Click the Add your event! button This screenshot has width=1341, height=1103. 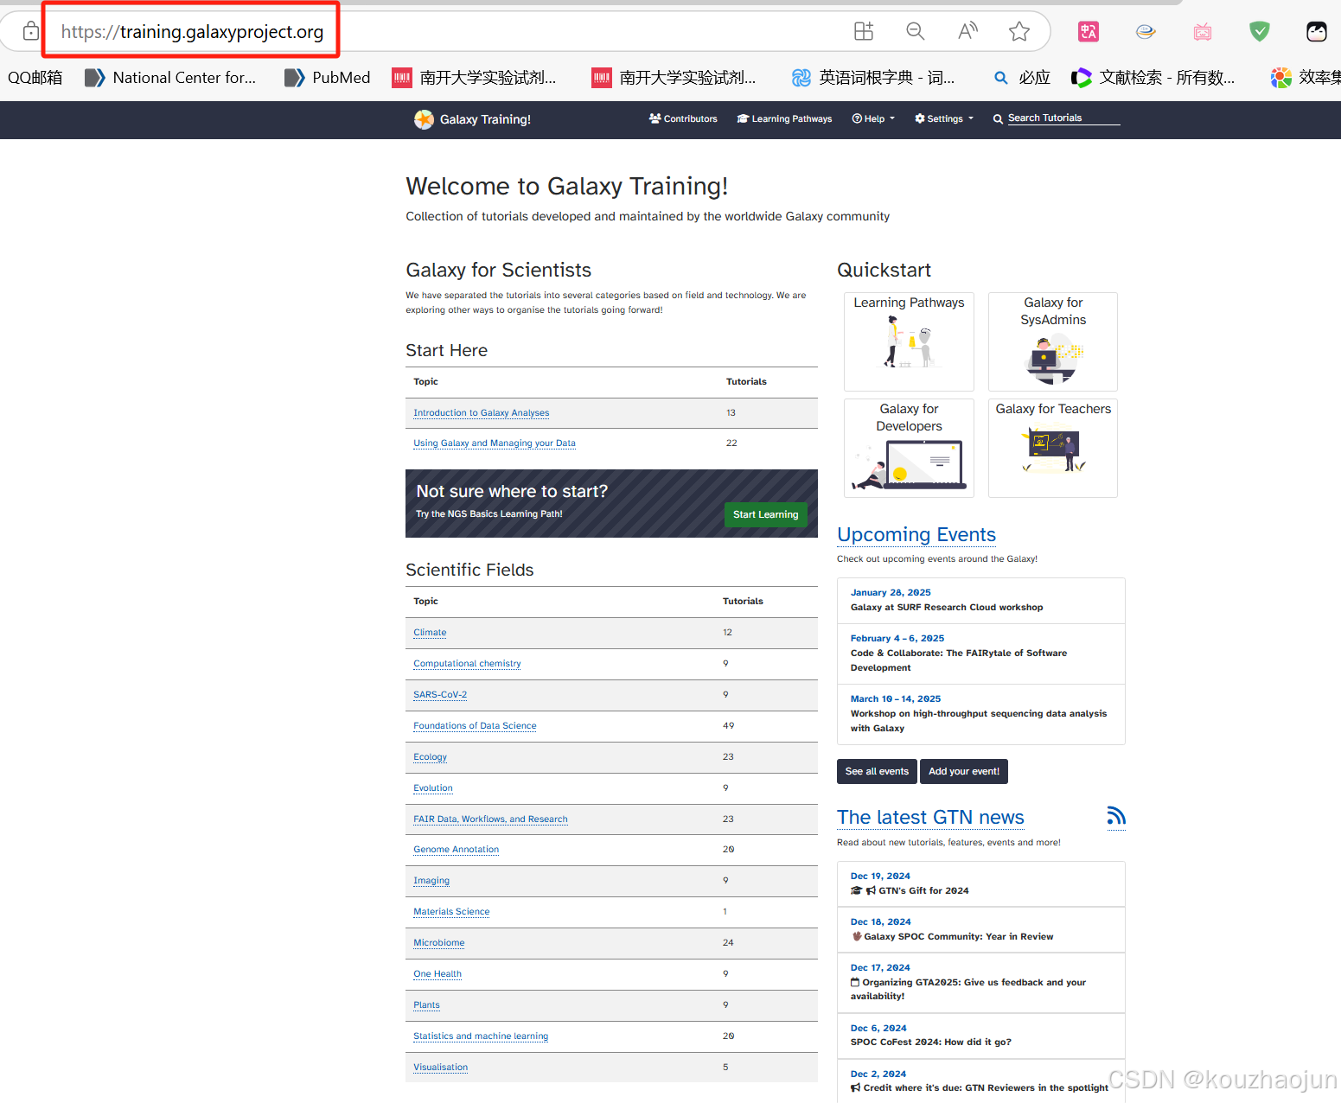click(964, 771)
